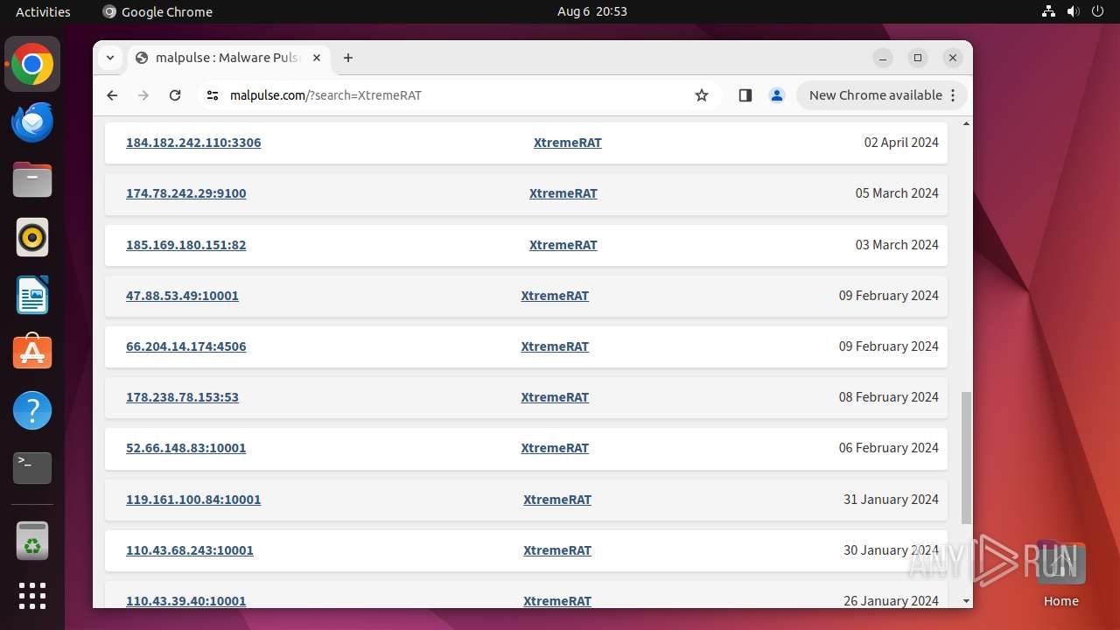Go forward in browser history
The height and width of the screenshot is (630, 1120).
[143, 95]
